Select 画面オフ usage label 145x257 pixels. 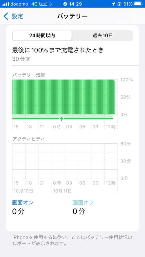(83, 203)
